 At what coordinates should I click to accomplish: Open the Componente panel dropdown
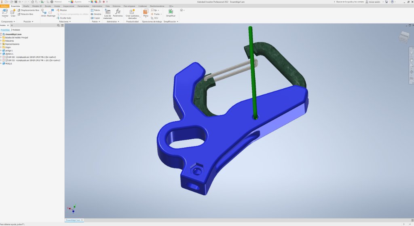pos(8,22)
